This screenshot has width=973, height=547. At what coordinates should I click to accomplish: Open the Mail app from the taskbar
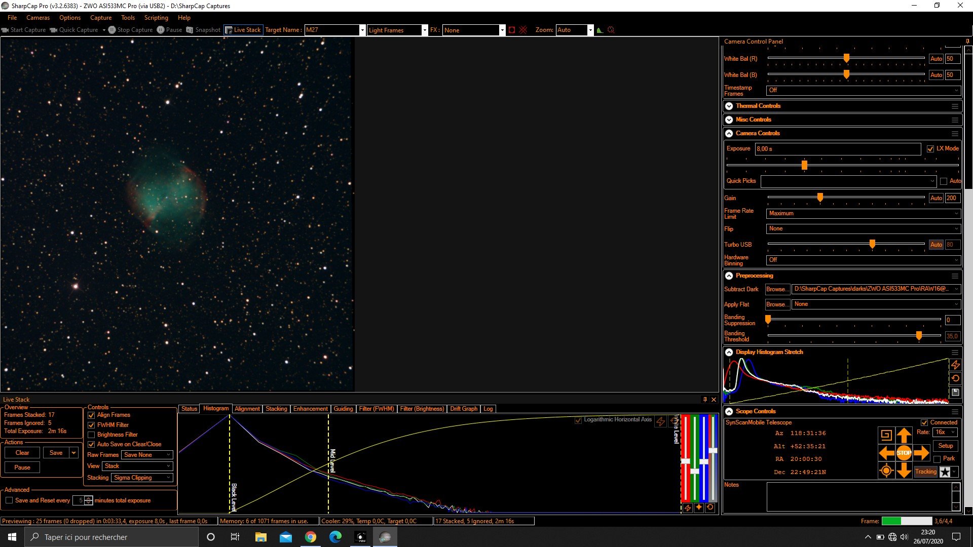[286, 537]
